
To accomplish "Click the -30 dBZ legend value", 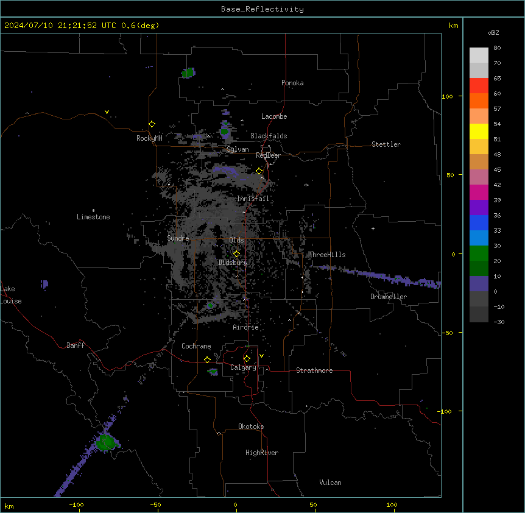I will click(499, 322).
